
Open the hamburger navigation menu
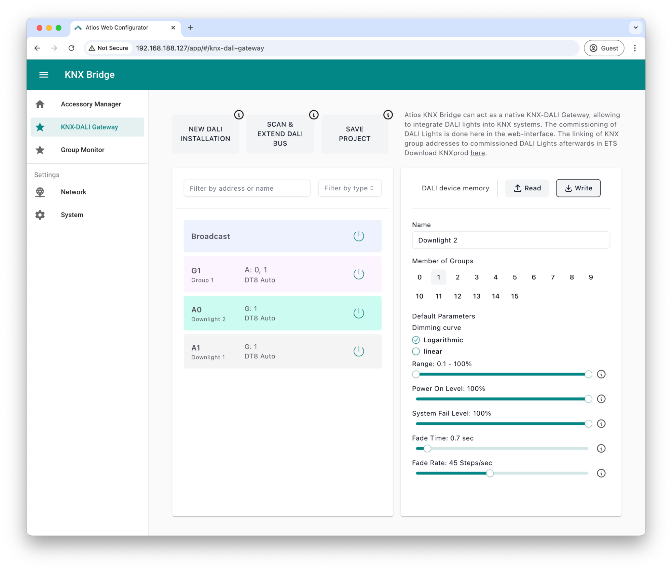[44, 75]
